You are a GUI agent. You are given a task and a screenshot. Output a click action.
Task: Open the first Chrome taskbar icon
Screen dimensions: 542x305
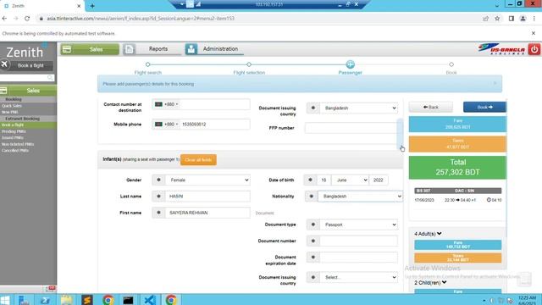tap(108, 300)
